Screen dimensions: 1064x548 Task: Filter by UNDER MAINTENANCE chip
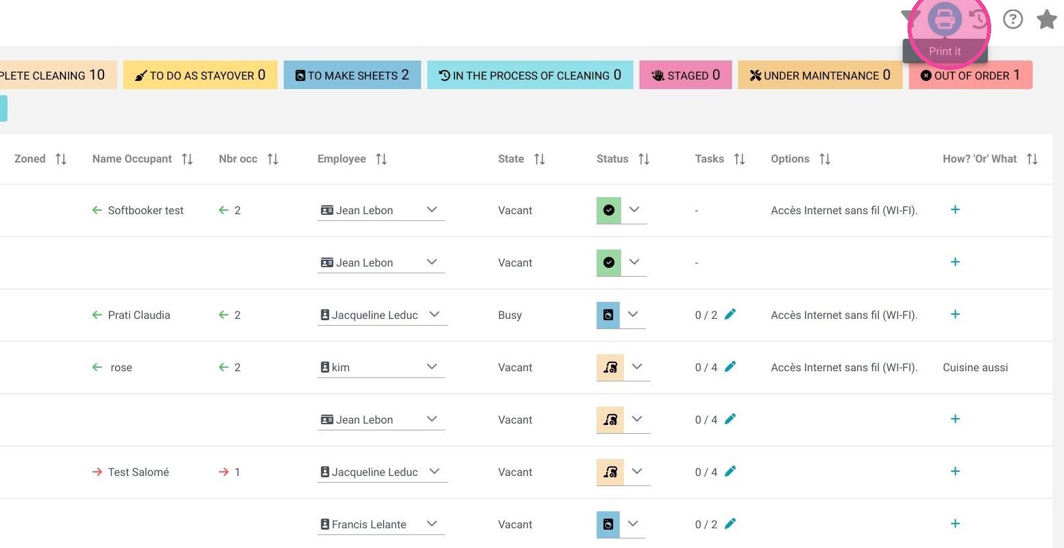click(x=820, y=75)
